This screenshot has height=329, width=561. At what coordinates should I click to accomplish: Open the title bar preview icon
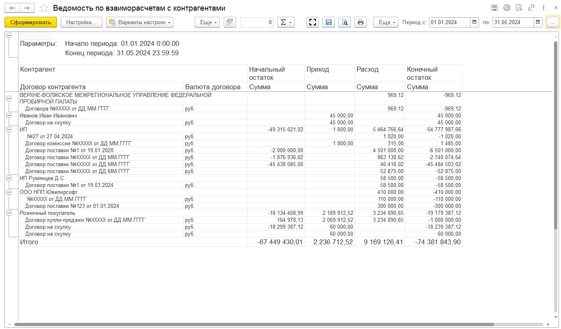click(519, 8)
